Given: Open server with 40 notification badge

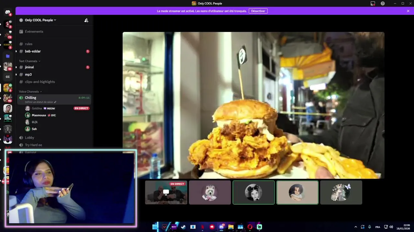Looking at the screenshot, I should [8, 98].
